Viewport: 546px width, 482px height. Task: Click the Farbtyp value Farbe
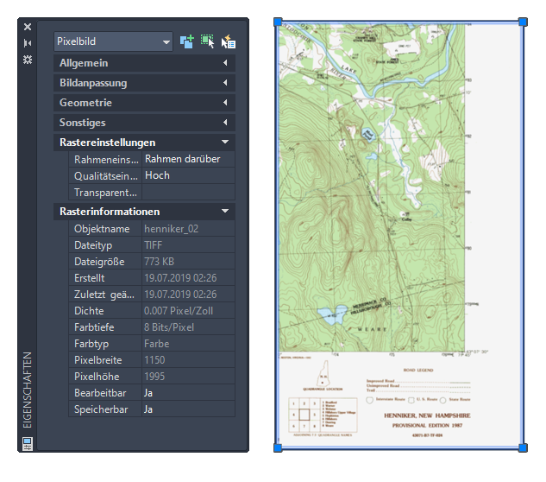188,344
